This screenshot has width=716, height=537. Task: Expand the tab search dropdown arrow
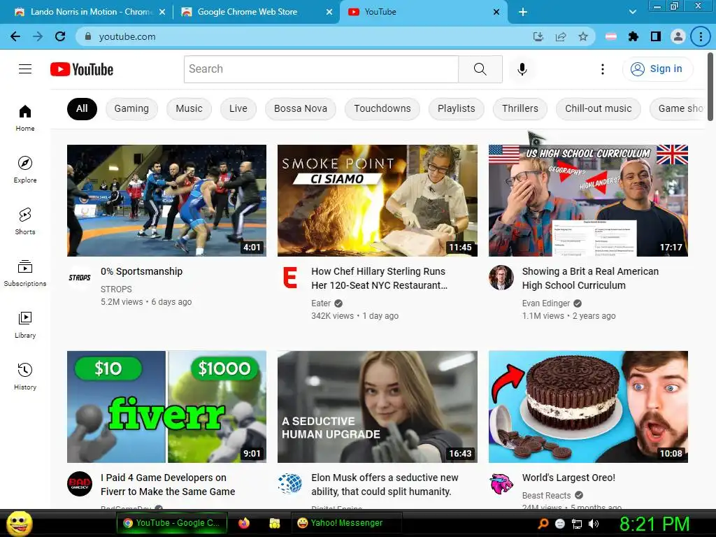[632, 12]
